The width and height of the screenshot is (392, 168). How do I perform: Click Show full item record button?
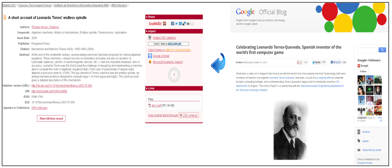[51, 118]
